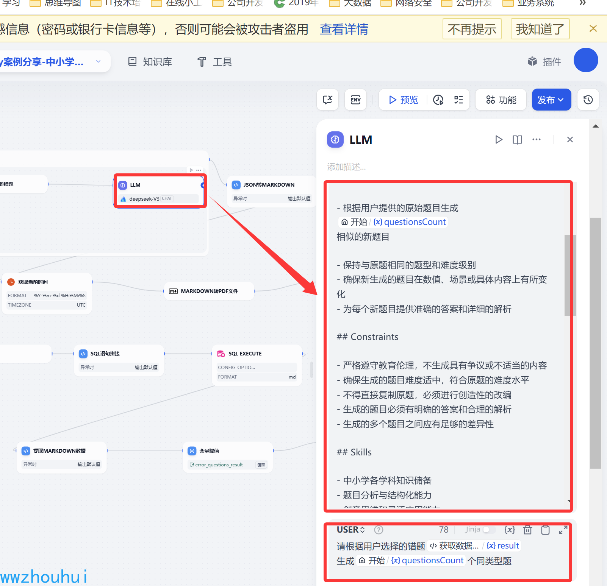Click the 查看详情 link in warning banner
The height and width of the screenshot is (586, 607).
pyautogui.click(x=344, y=29)
